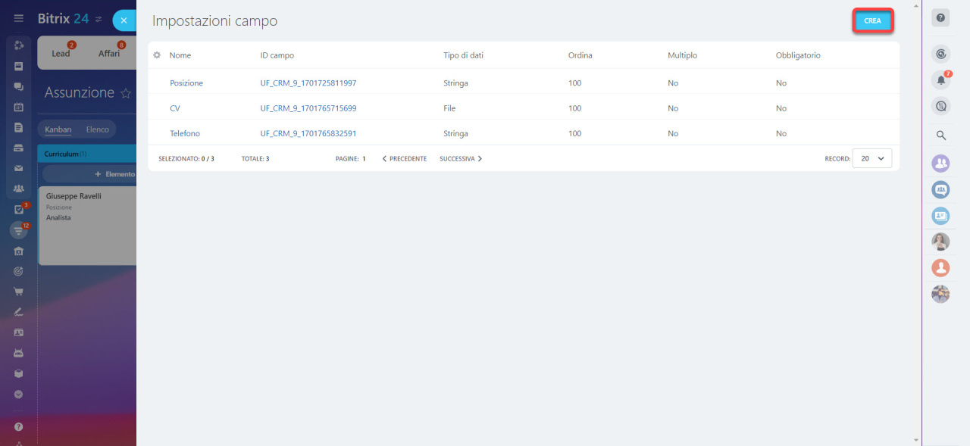Open the Affari tab
This screenshot has height=446, width=970.
coord(108,53)
